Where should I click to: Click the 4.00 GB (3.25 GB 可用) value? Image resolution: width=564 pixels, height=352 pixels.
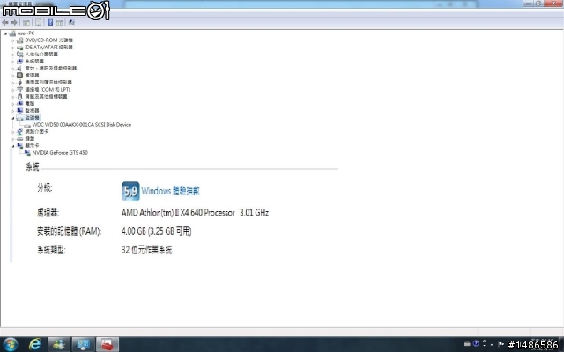pyautogui.click(x=157, y=231)
